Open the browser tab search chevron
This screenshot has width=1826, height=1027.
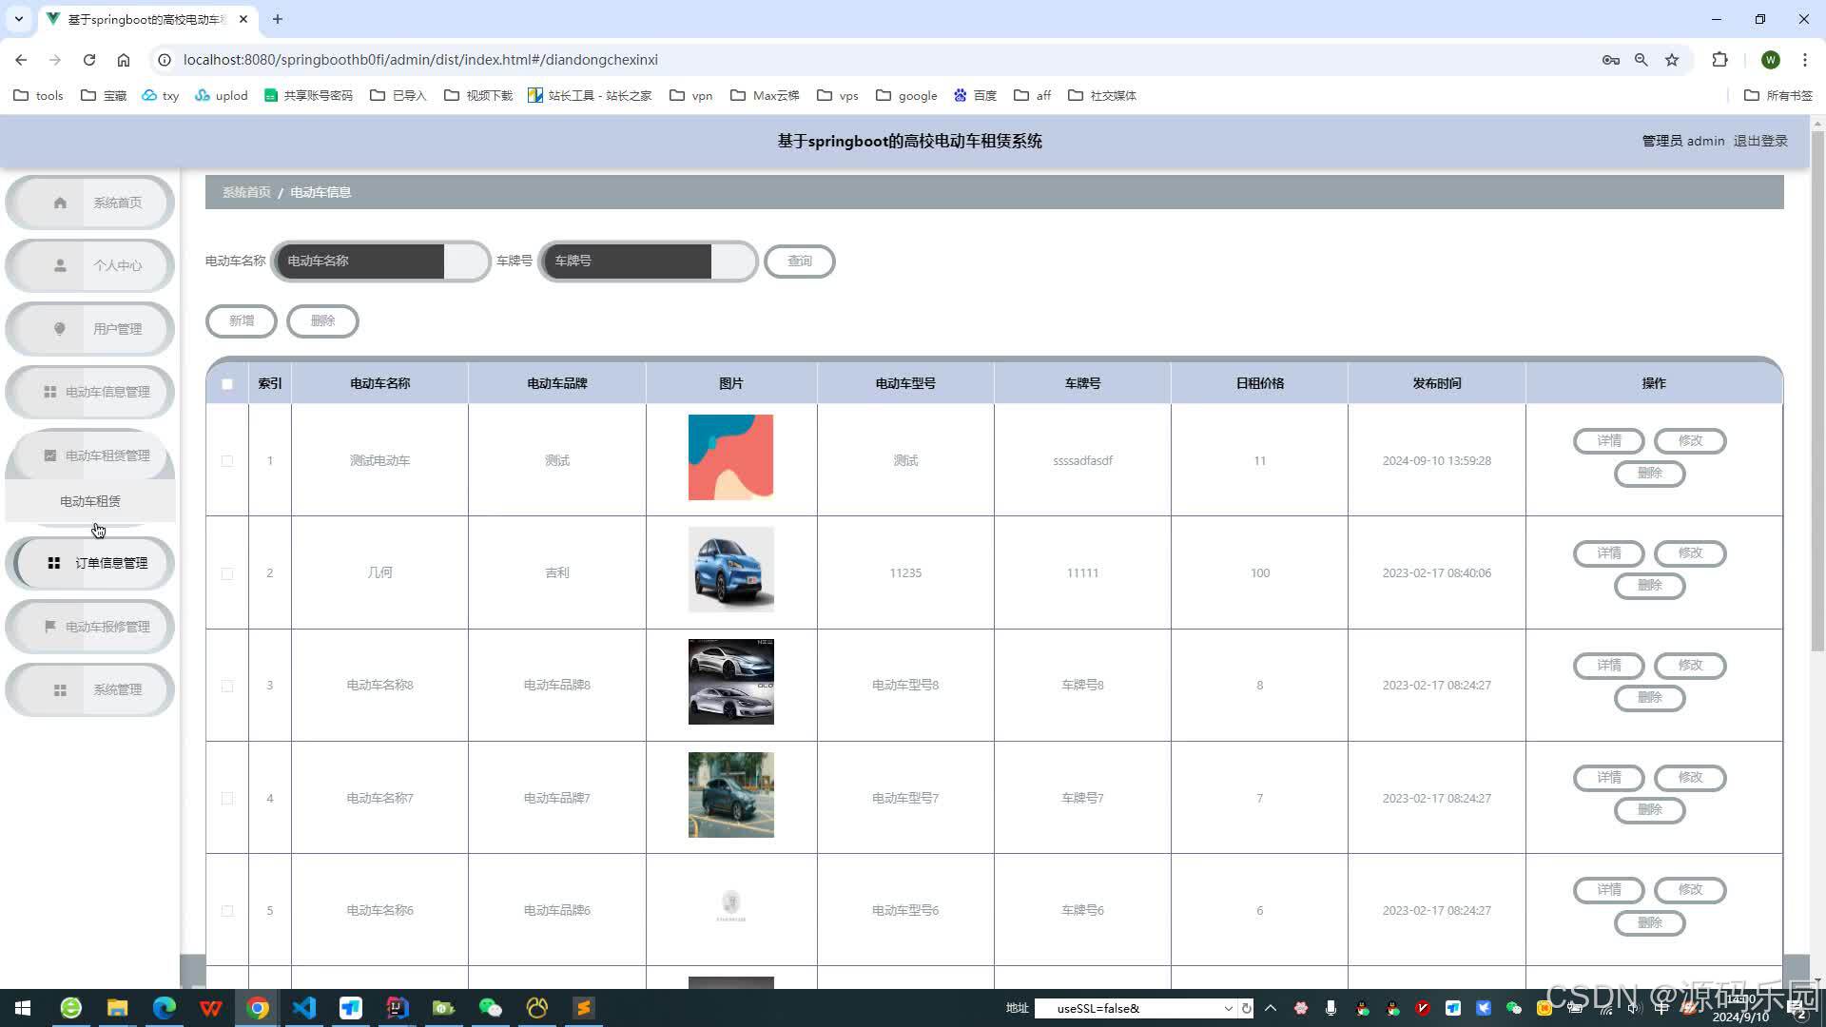tap(19, 19)
